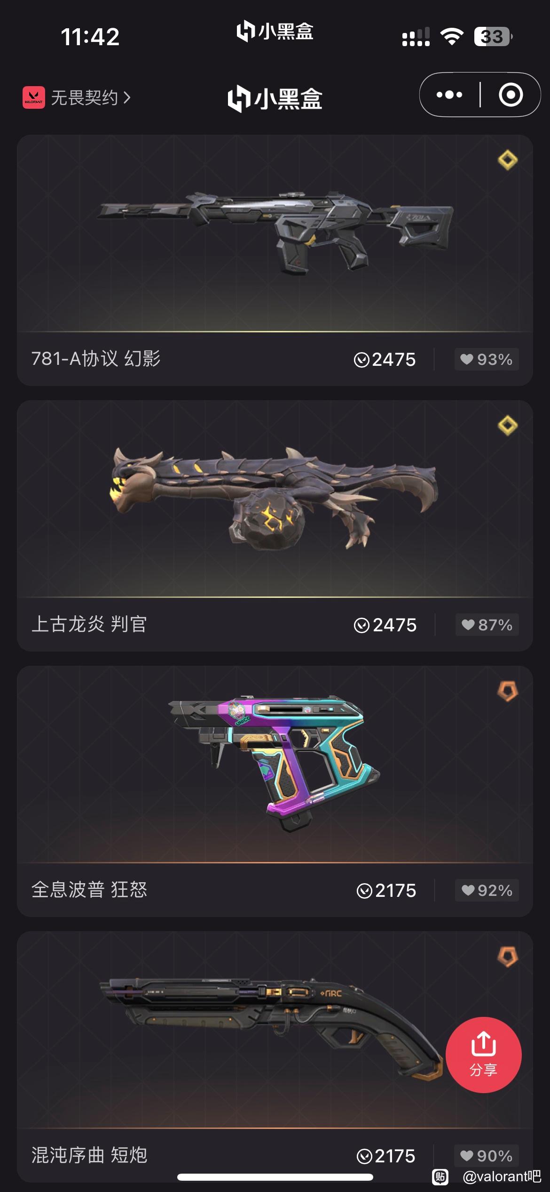Tap the 2475 VP price on 幻影
550x1192 pixels.
(385, 360)
